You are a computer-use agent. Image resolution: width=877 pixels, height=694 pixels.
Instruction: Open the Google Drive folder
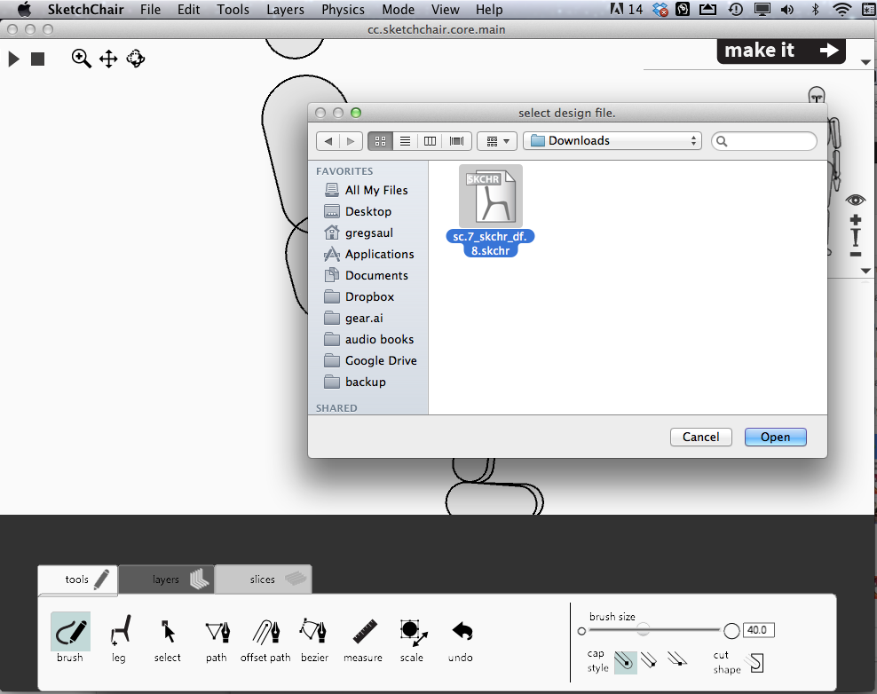tap(370, 360)
